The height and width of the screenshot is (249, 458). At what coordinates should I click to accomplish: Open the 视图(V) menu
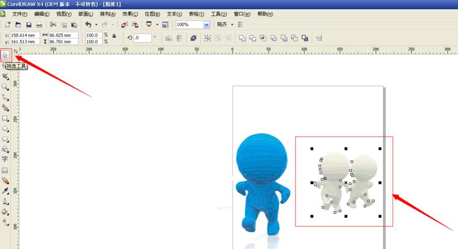(x=63, y=14)
